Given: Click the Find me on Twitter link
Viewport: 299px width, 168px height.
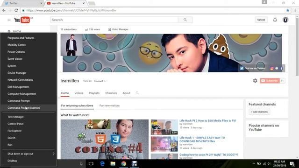Looking at the screenshot, I should pos(253,68).
